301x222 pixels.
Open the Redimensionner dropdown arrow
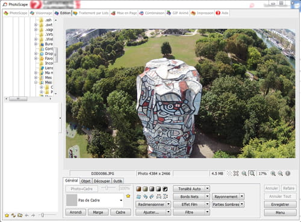click(x=169, y=205)
